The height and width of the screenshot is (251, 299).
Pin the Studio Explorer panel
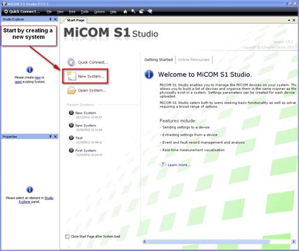point(50,19)
